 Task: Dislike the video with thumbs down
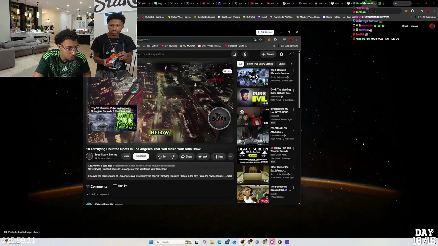(x=172, y=156)
